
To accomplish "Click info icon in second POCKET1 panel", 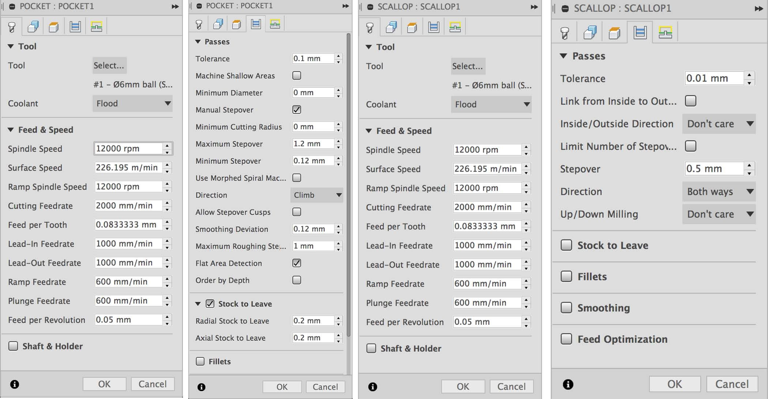I will [202, 387].
